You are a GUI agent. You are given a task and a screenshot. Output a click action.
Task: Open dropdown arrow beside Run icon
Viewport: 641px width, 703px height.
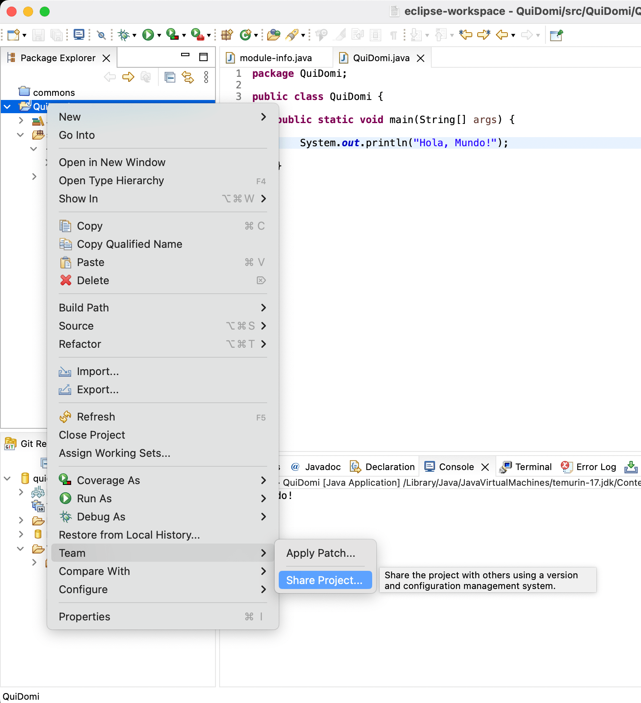(x=159, y=36)
